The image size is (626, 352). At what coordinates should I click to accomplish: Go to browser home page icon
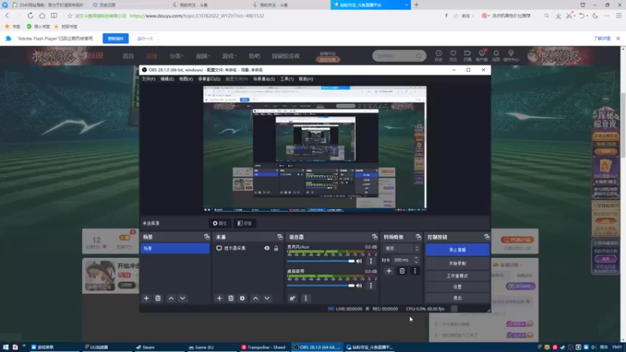[42, 16]
